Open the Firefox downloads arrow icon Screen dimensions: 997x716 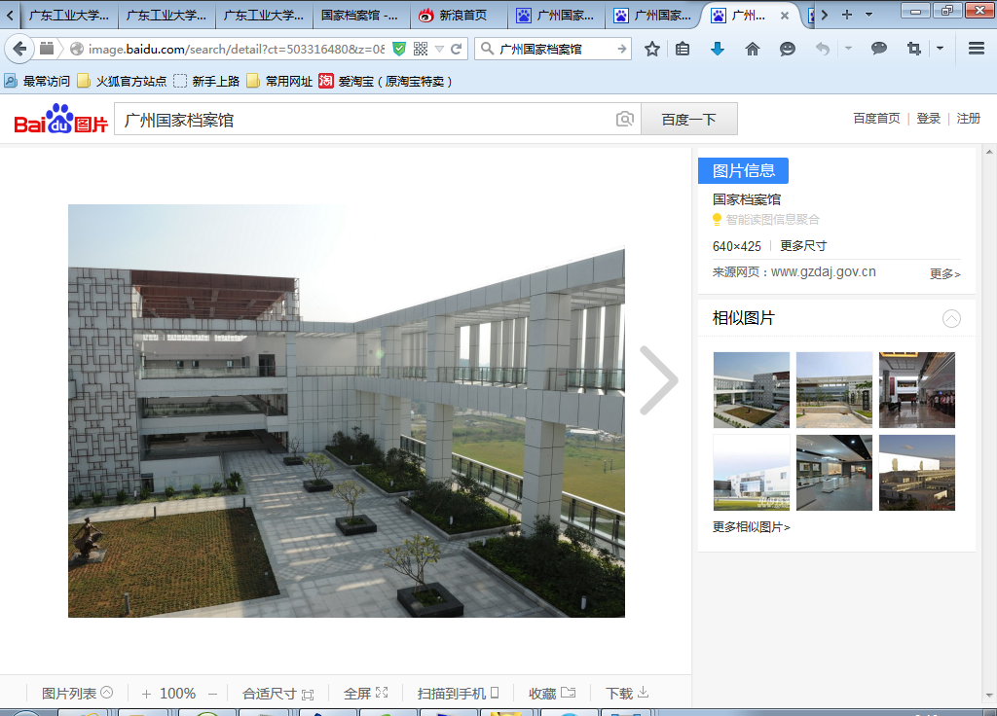point(718,49)
